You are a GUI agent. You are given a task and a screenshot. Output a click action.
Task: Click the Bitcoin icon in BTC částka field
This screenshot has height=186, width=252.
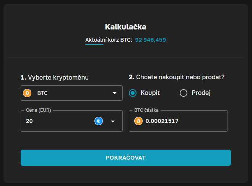pos(138,121)
